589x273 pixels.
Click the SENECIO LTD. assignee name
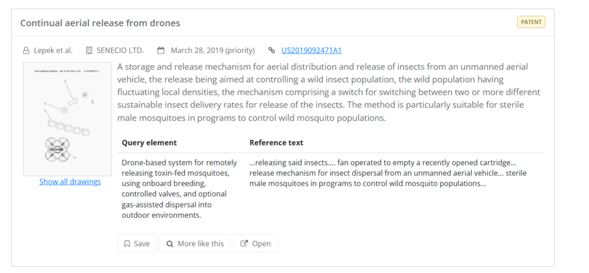coord(120,51)
